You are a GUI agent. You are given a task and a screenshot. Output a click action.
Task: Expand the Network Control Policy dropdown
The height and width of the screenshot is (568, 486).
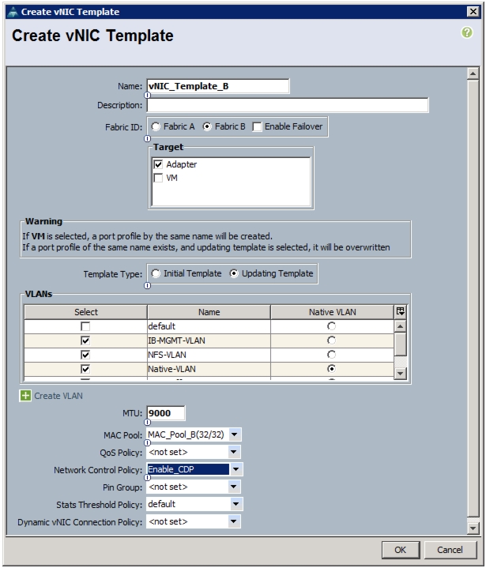pos(236,469)
